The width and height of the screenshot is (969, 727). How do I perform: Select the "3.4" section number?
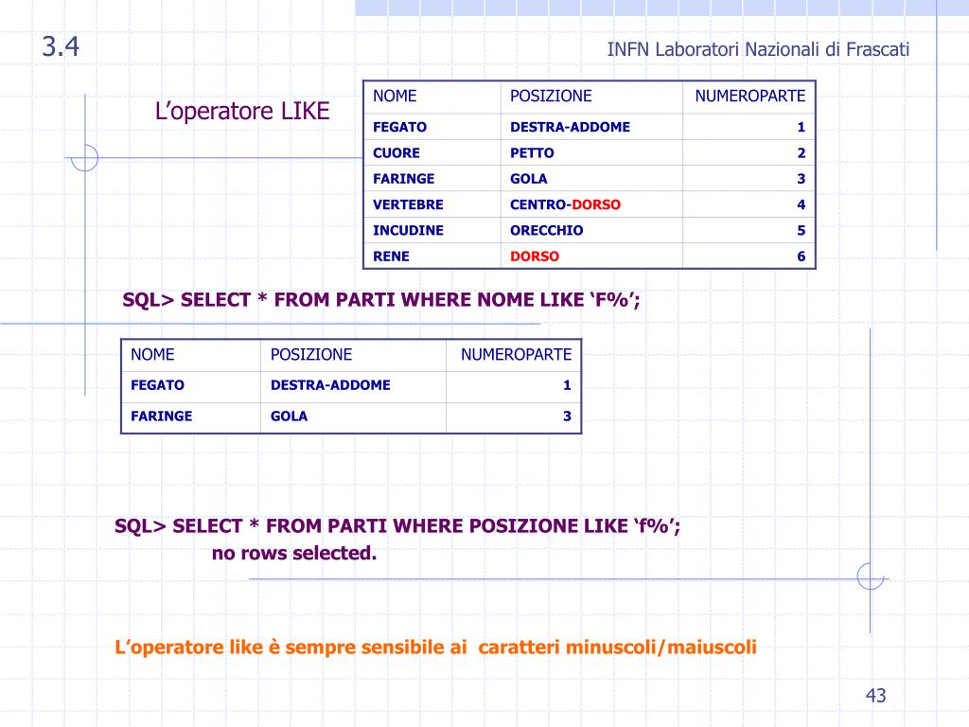point(61,47)
